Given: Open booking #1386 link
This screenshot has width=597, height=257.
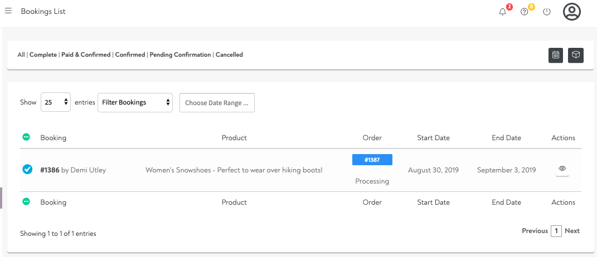Looking at the screenshot, I should click(x=50, y=170).
